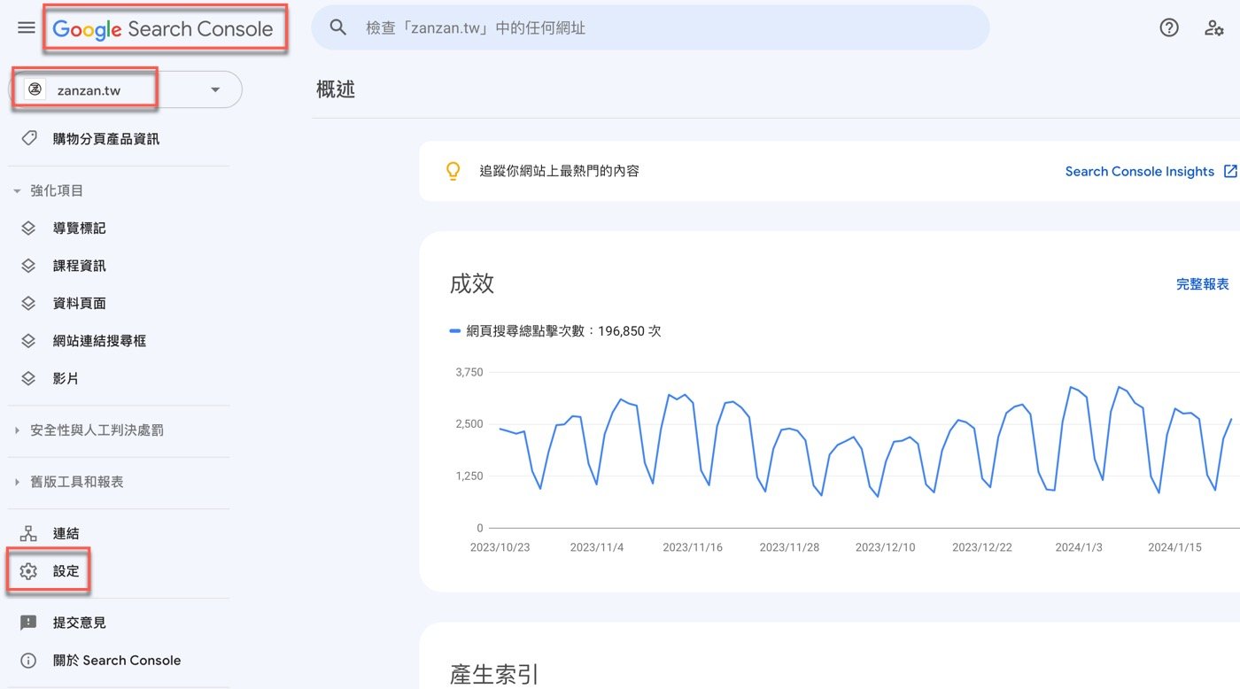The width and height of the screenshot is (1240, 689).
Task: Click the lightbulb insights icon
Action: [x=453, y=171]
